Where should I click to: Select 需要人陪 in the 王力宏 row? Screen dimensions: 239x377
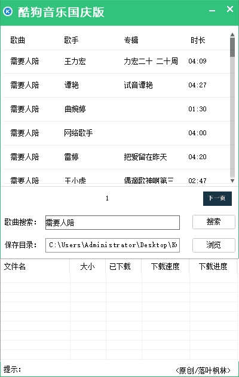coord(24,61)
